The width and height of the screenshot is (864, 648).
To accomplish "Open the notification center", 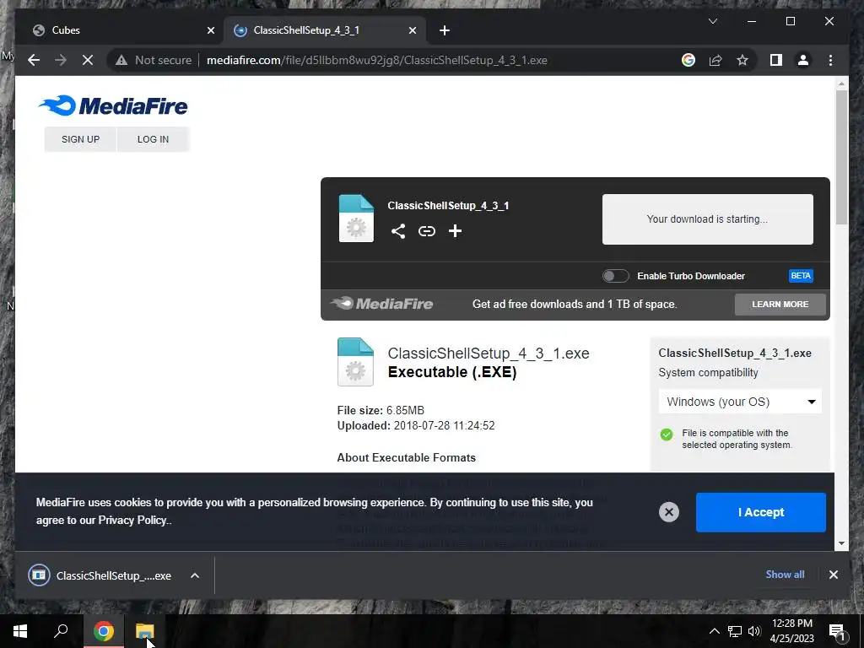I will [837, 631].
